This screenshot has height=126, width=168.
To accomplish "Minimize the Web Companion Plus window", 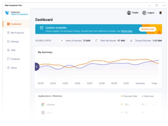I will click(150, 5).
